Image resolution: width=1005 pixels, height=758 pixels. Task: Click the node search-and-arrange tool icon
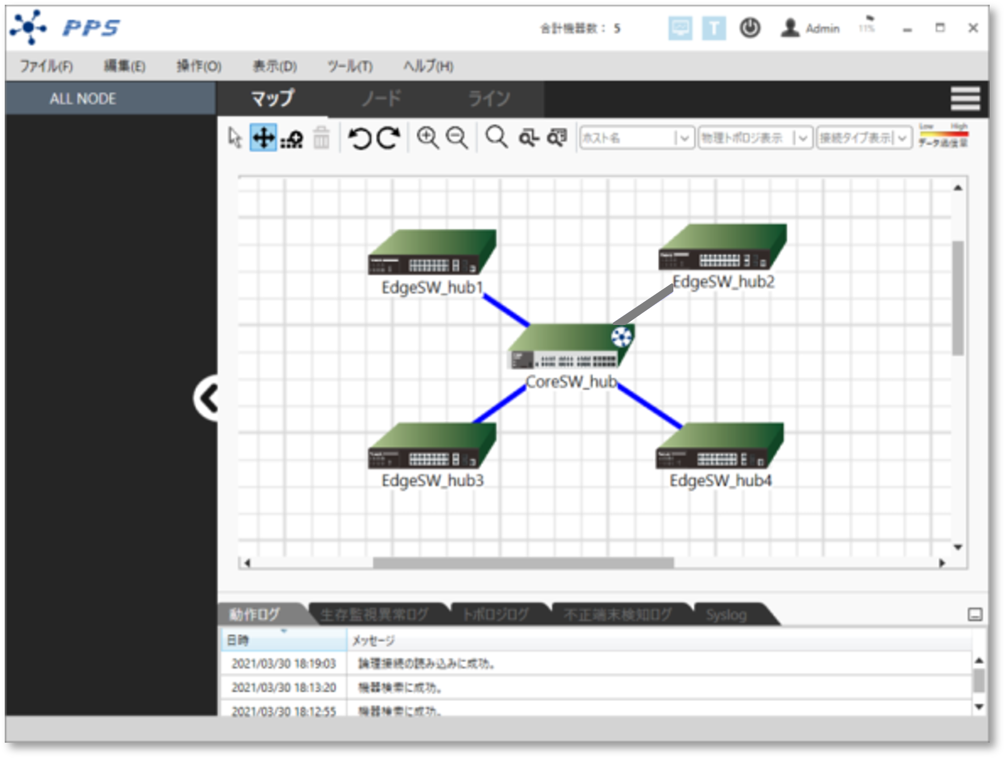click(x=292, y=139)
